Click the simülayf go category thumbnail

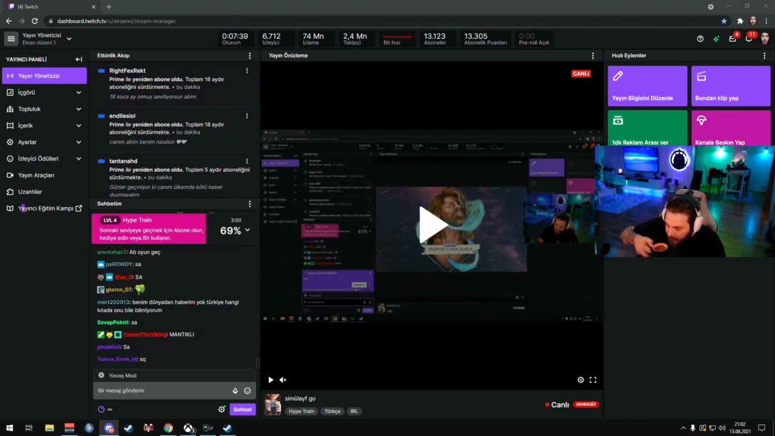(273, 405)
